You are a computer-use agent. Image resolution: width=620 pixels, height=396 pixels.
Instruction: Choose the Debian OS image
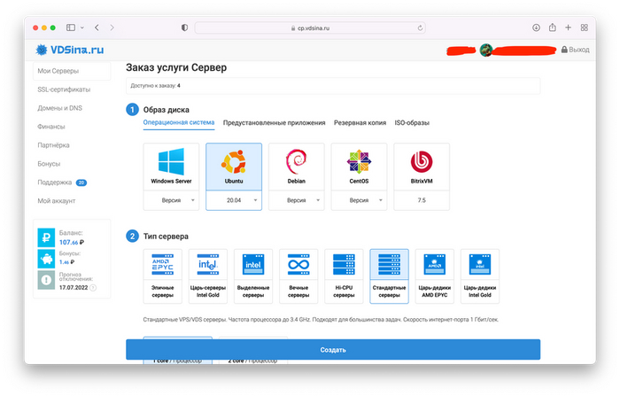click(x=296, y=167)
